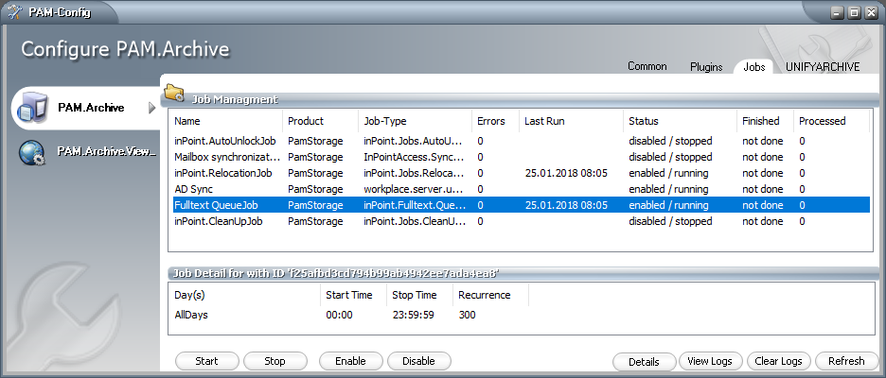Click the Start Time column header

point(354,295)
